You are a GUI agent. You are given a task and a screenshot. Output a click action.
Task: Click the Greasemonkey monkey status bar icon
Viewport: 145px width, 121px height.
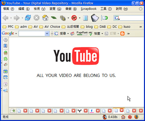123,117
